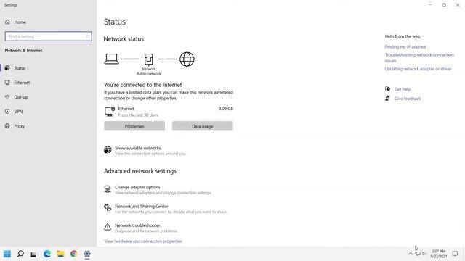The width and height of the screenshot is (465, 261).
Task: Click the search magnifier in Find a setting
Action: (87, 36)
